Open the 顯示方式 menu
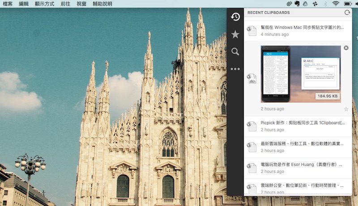 45,4
